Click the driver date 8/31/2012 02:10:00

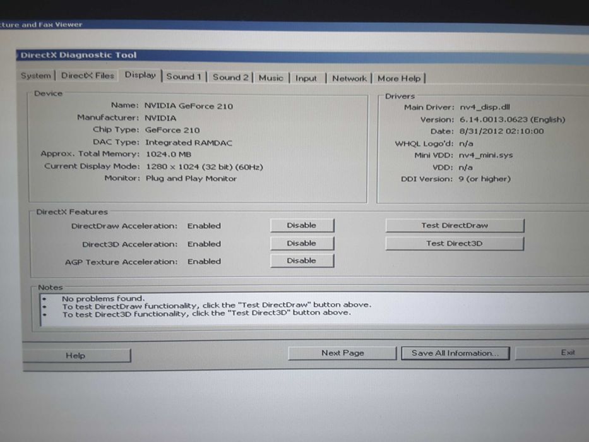pos(501,131)
